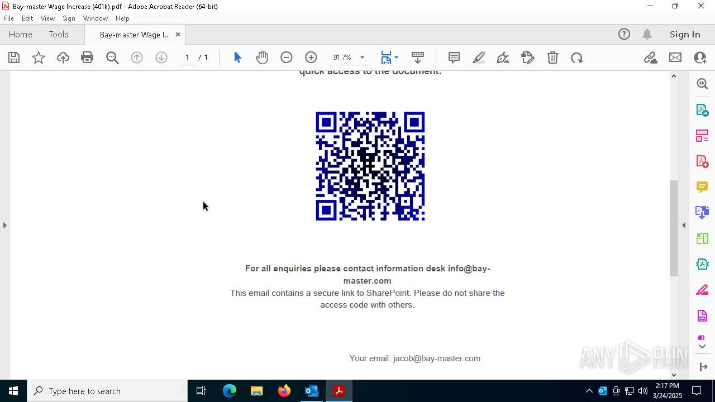
Task: Send file by email envelope icon
Action: point(675,58)
